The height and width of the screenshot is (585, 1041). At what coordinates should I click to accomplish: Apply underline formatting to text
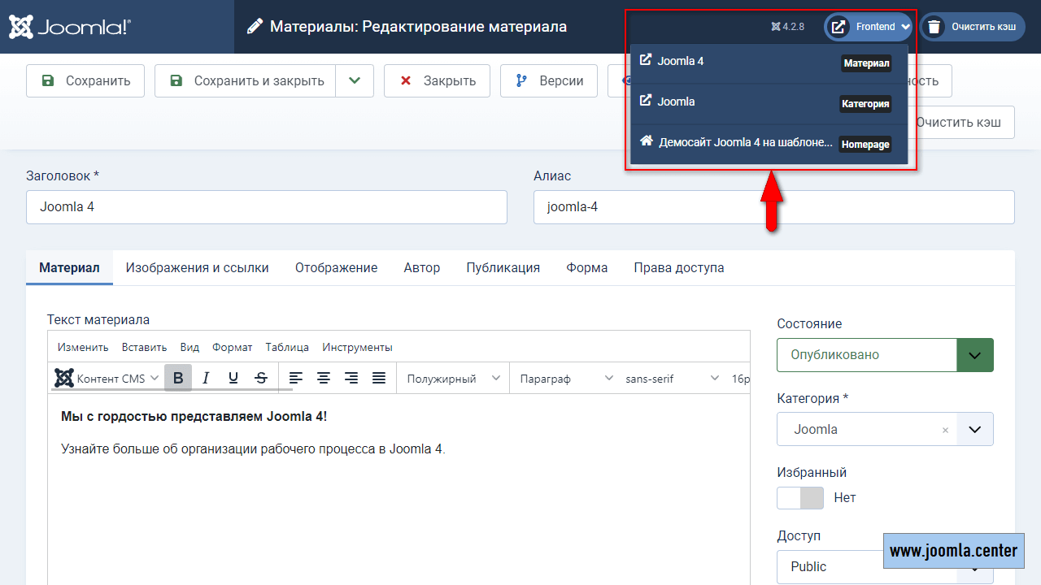(233, 378)
